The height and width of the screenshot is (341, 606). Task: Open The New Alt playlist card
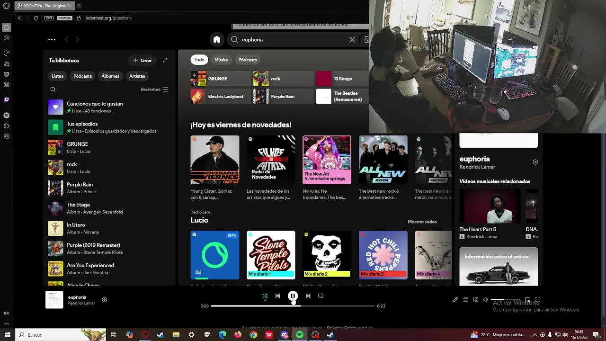click(x=327, y=160)
